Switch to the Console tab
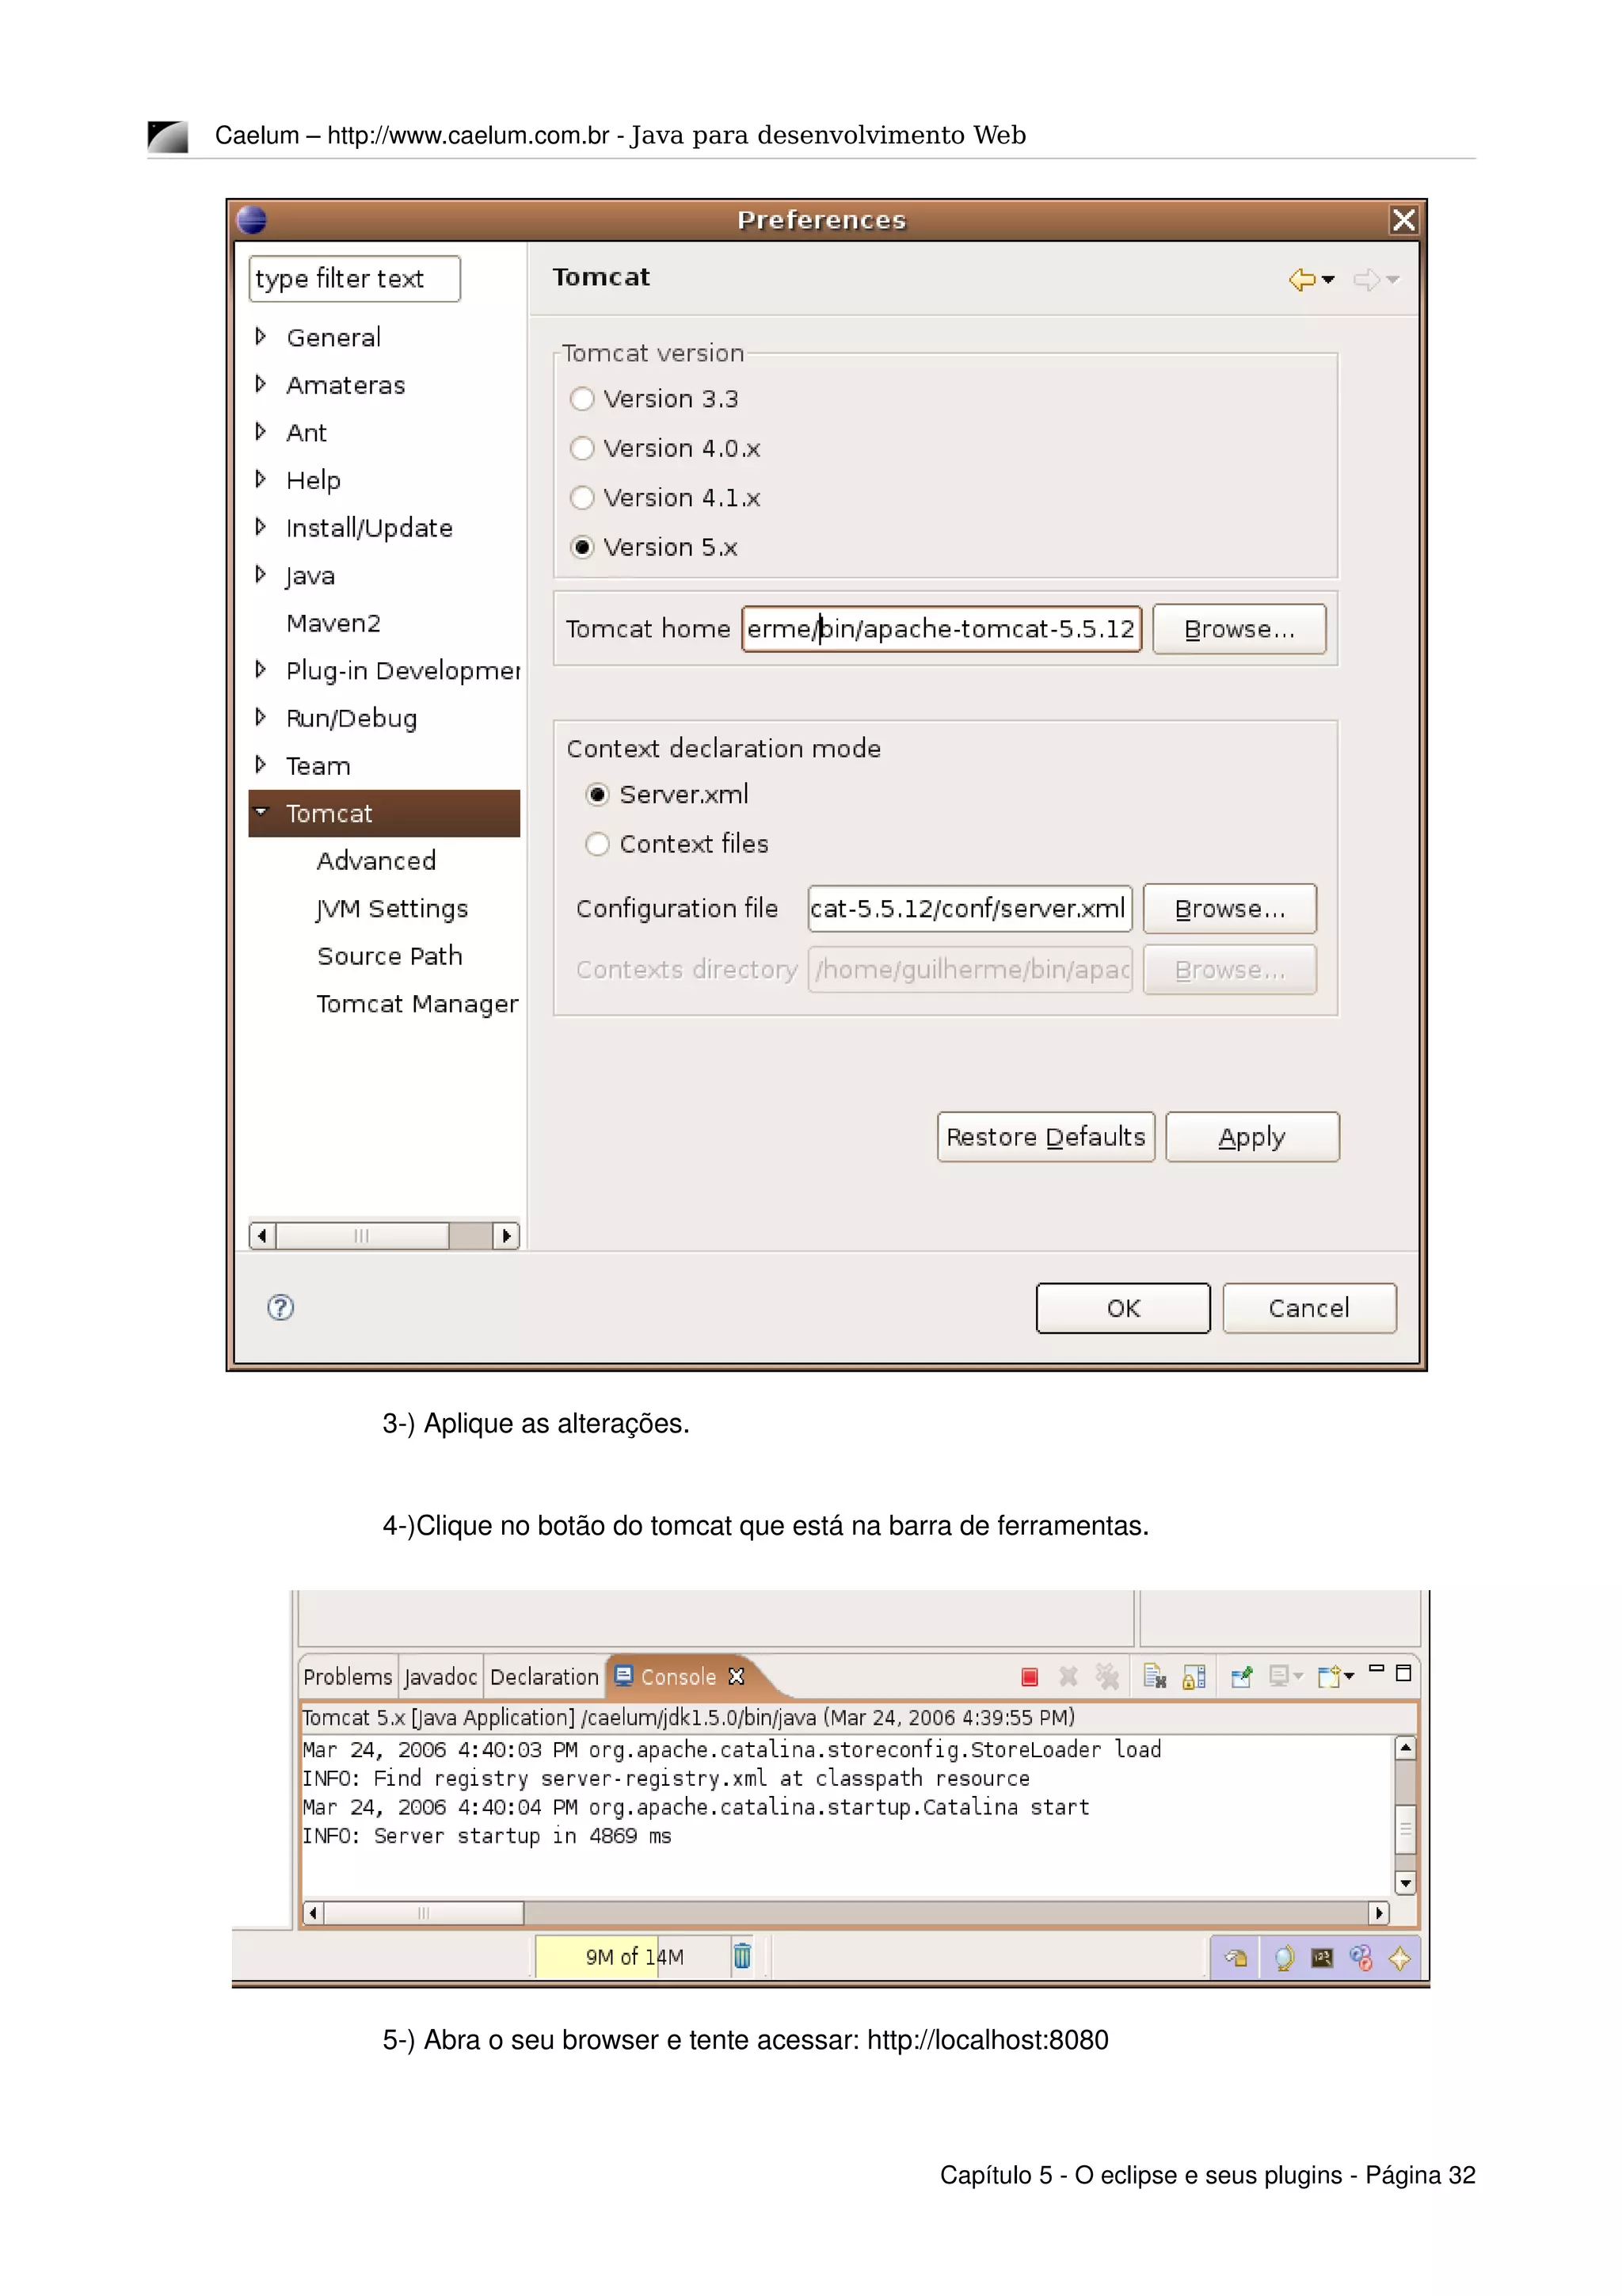Image resolution: width=1622 pixels, height=2296 pixels. (x=678, y=1677)
